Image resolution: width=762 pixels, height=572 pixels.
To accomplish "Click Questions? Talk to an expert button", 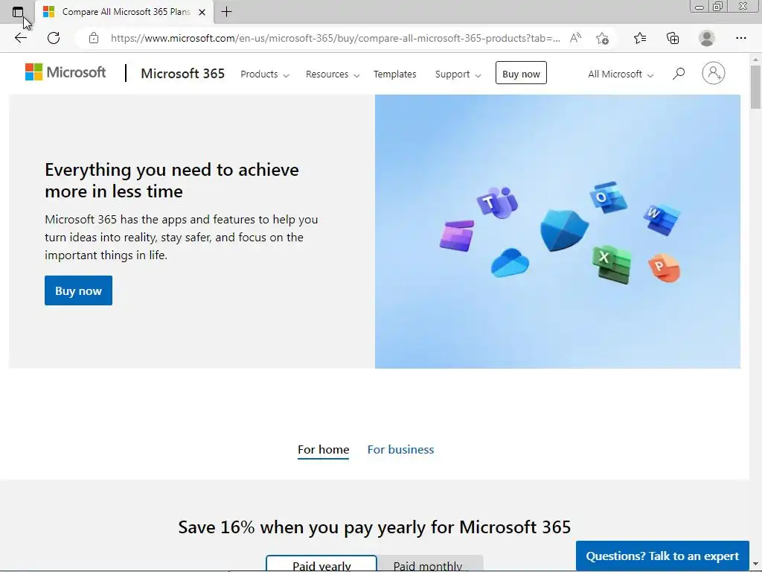I will (662, 556).
